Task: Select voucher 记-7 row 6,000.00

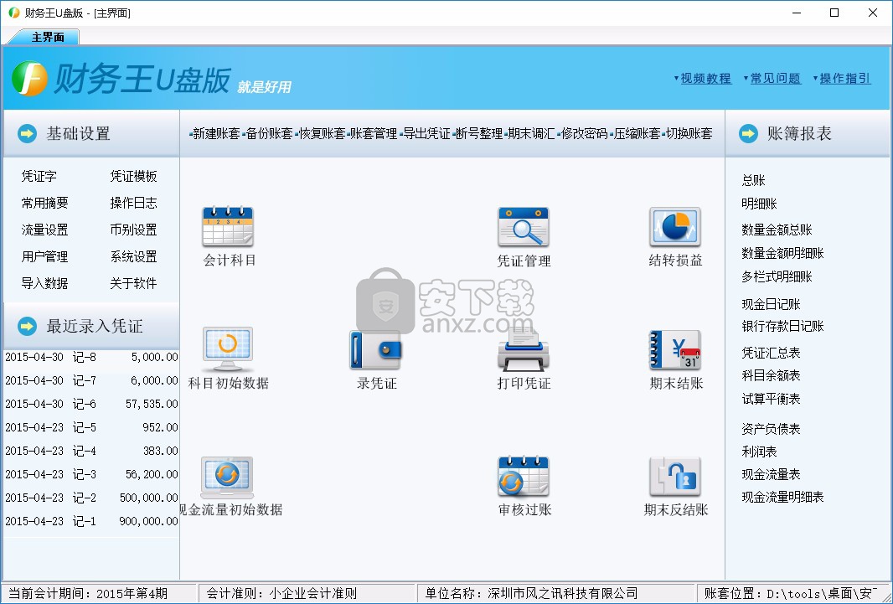Action: [x=91, y=380]
